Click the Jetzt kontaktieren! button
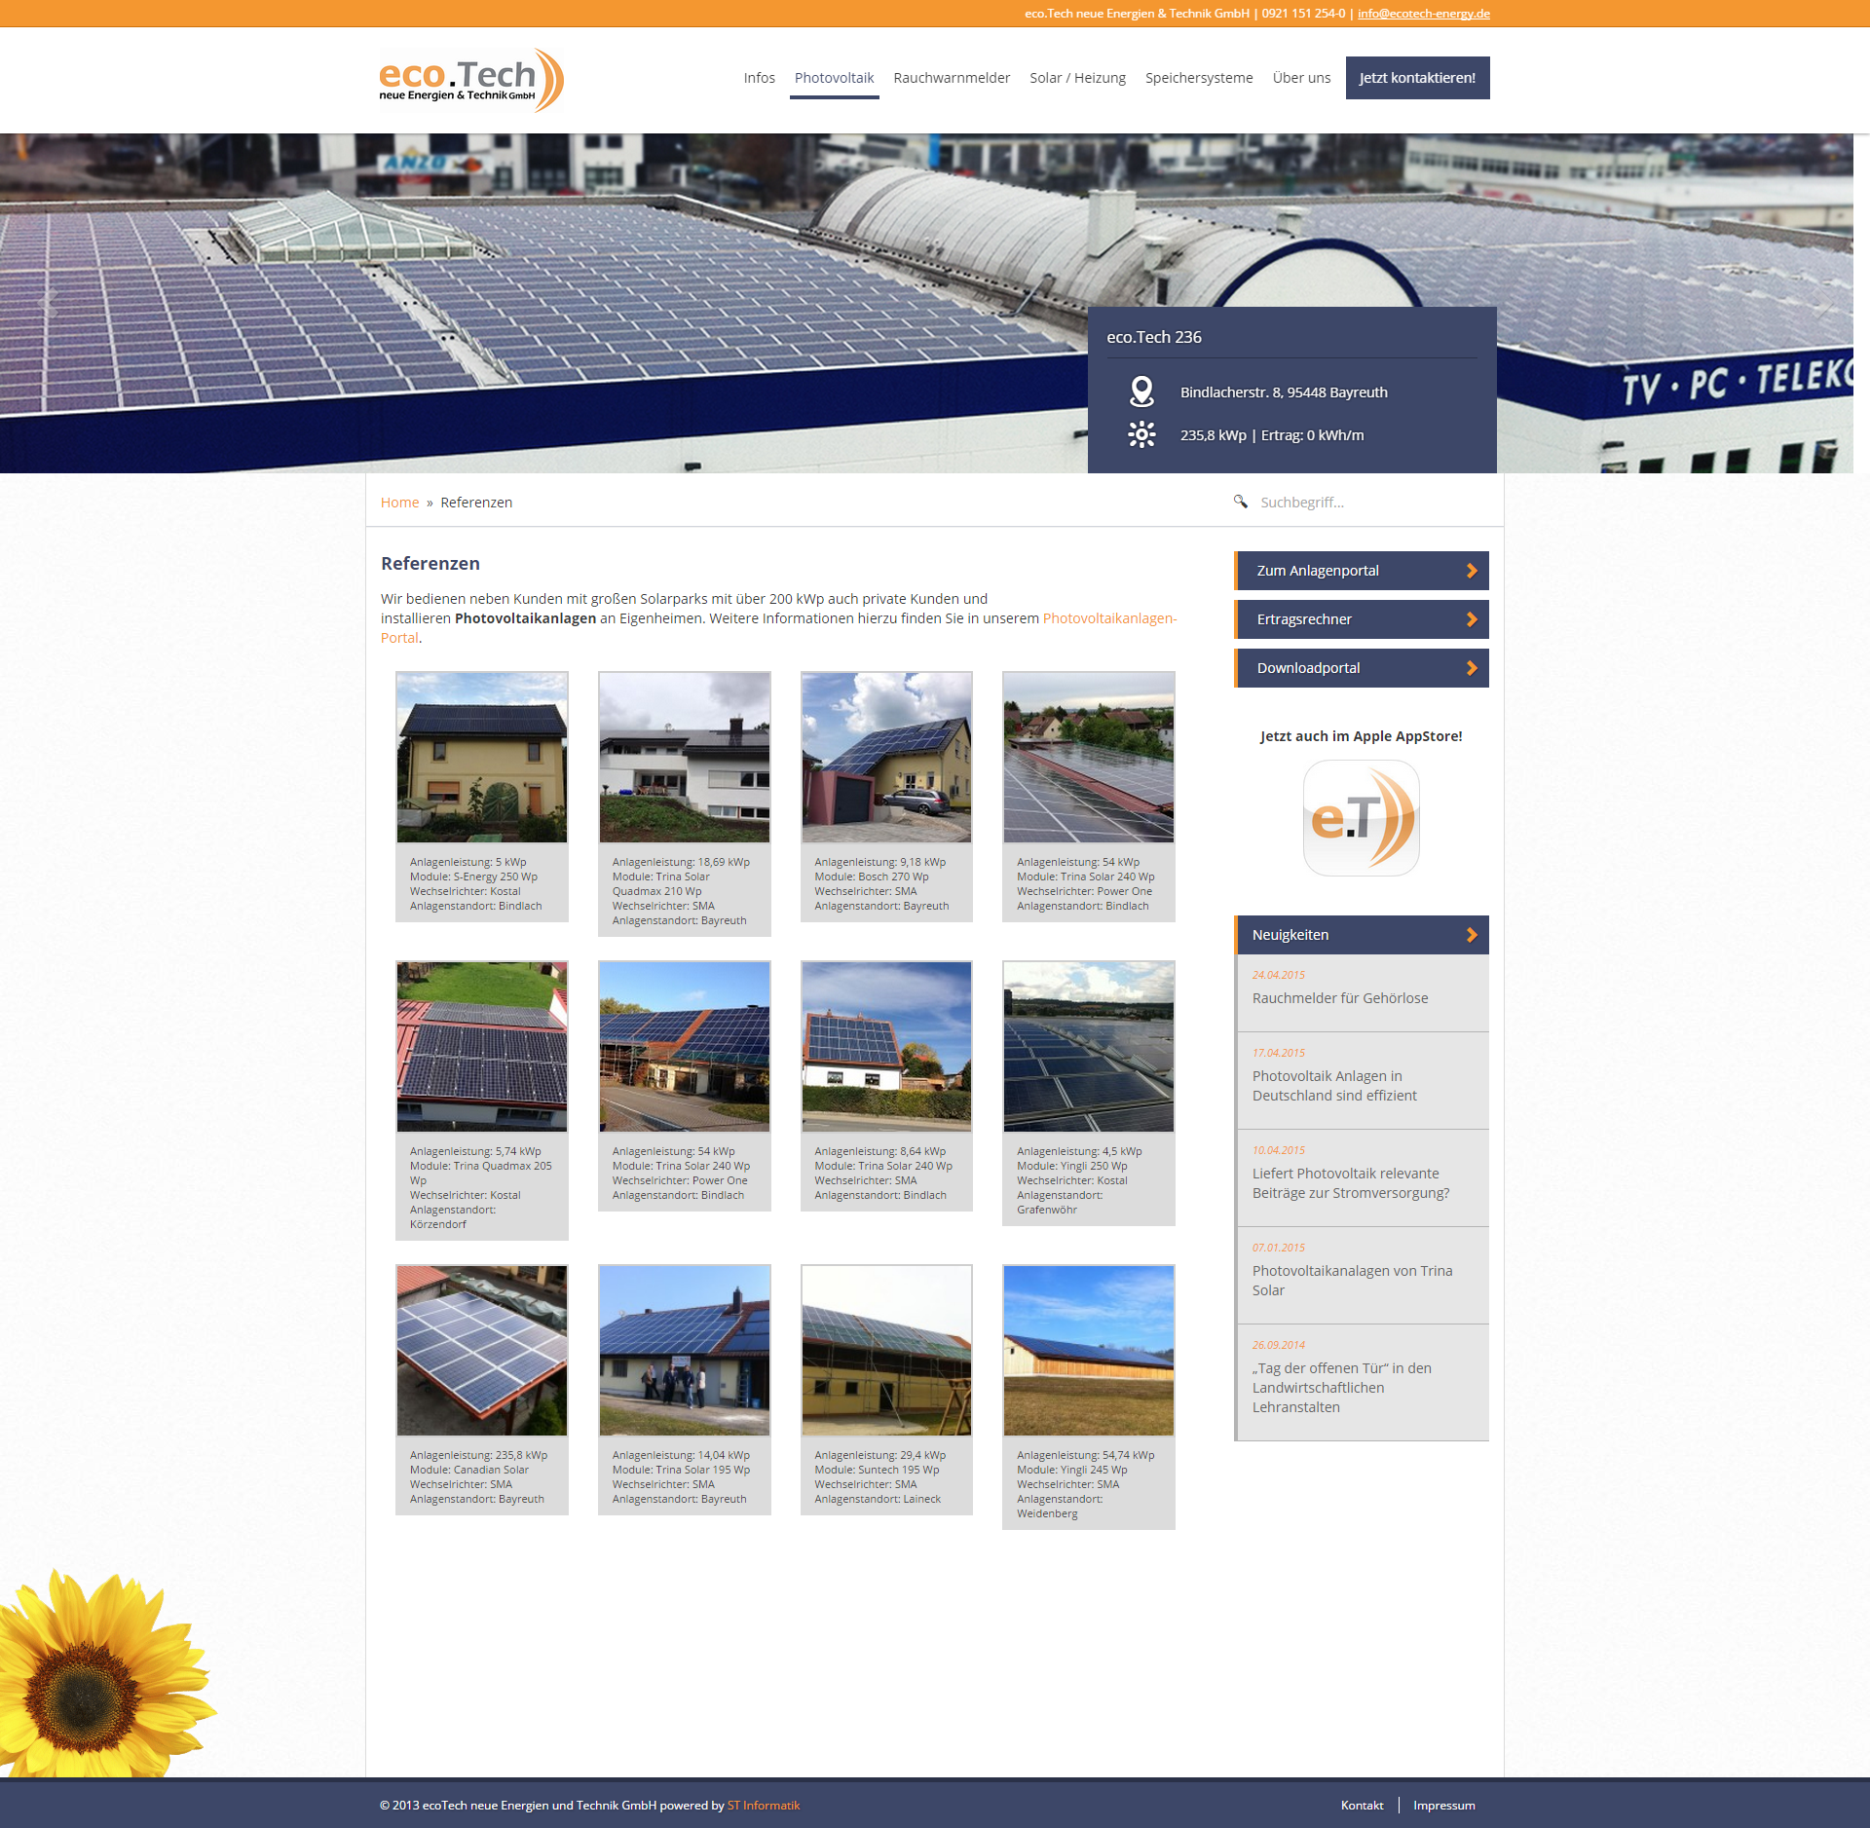This screenshot has width=1870, height=1828. tap(1417, 78)
